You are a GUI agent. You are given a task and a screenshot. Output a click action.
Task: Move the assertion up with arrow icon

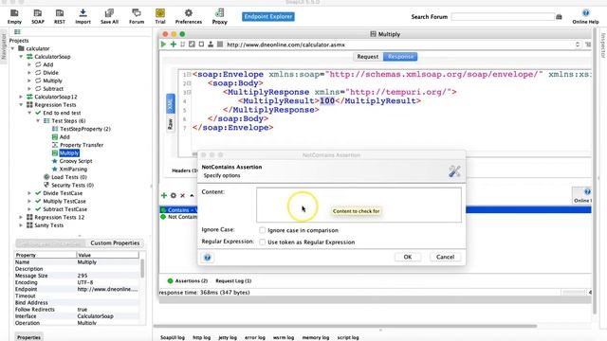(192, 196)
